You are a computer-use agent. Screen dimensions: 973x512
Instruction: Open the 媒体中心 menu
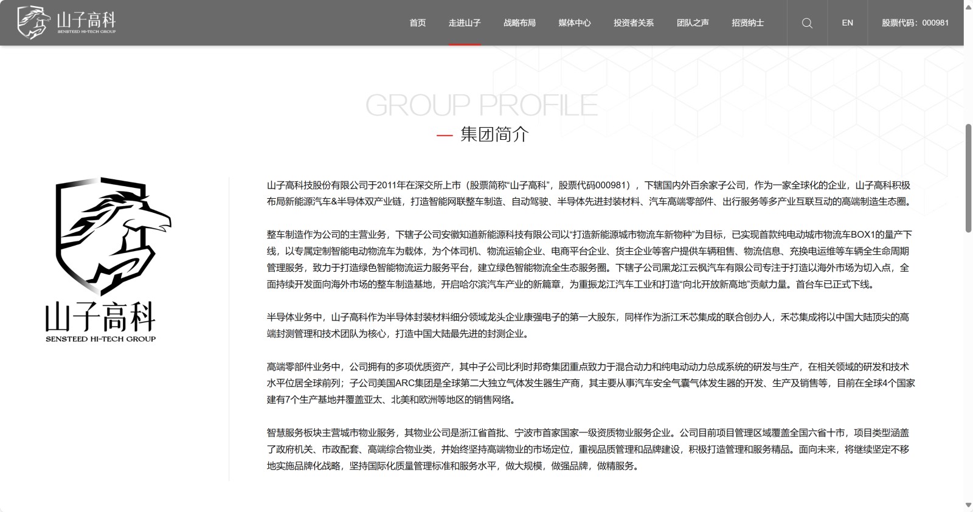click(x=575, y=23)
